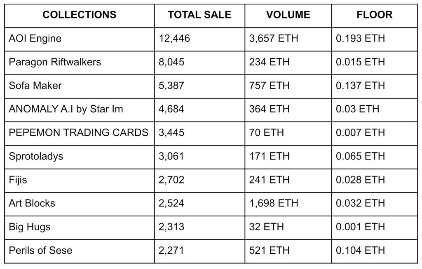Select the 1,698 ETH volume cell

pos(274,203)
